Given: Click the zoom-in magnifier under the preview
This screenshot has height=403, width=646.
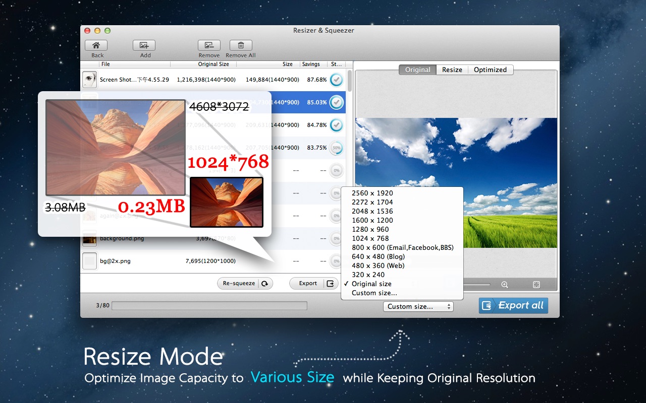Looking at the screenshot, I should point(505,285).
